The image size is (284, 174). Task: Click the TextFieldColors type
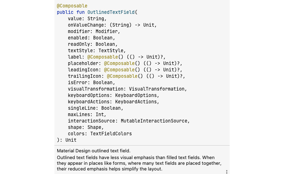[111, 134]
